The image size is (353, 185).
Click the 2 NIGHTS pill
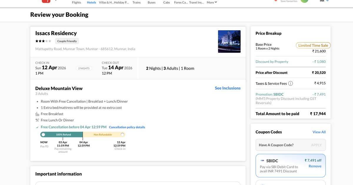[x=84, y=68]
